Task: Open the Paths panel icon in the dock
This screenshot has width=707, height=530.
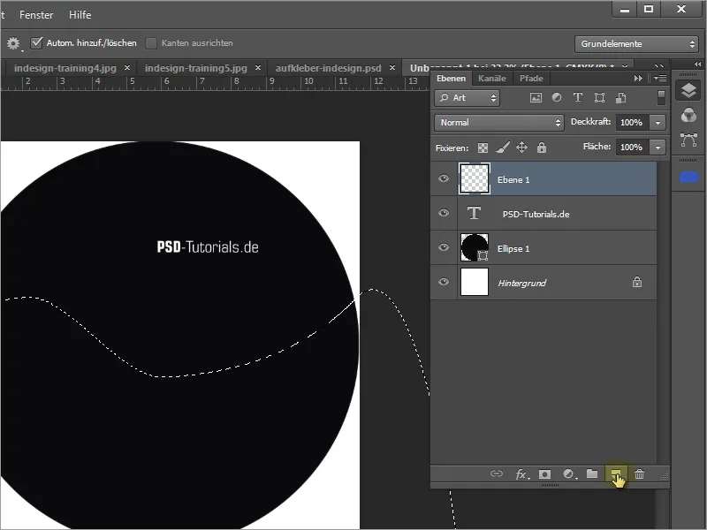Action: (688, 140)
